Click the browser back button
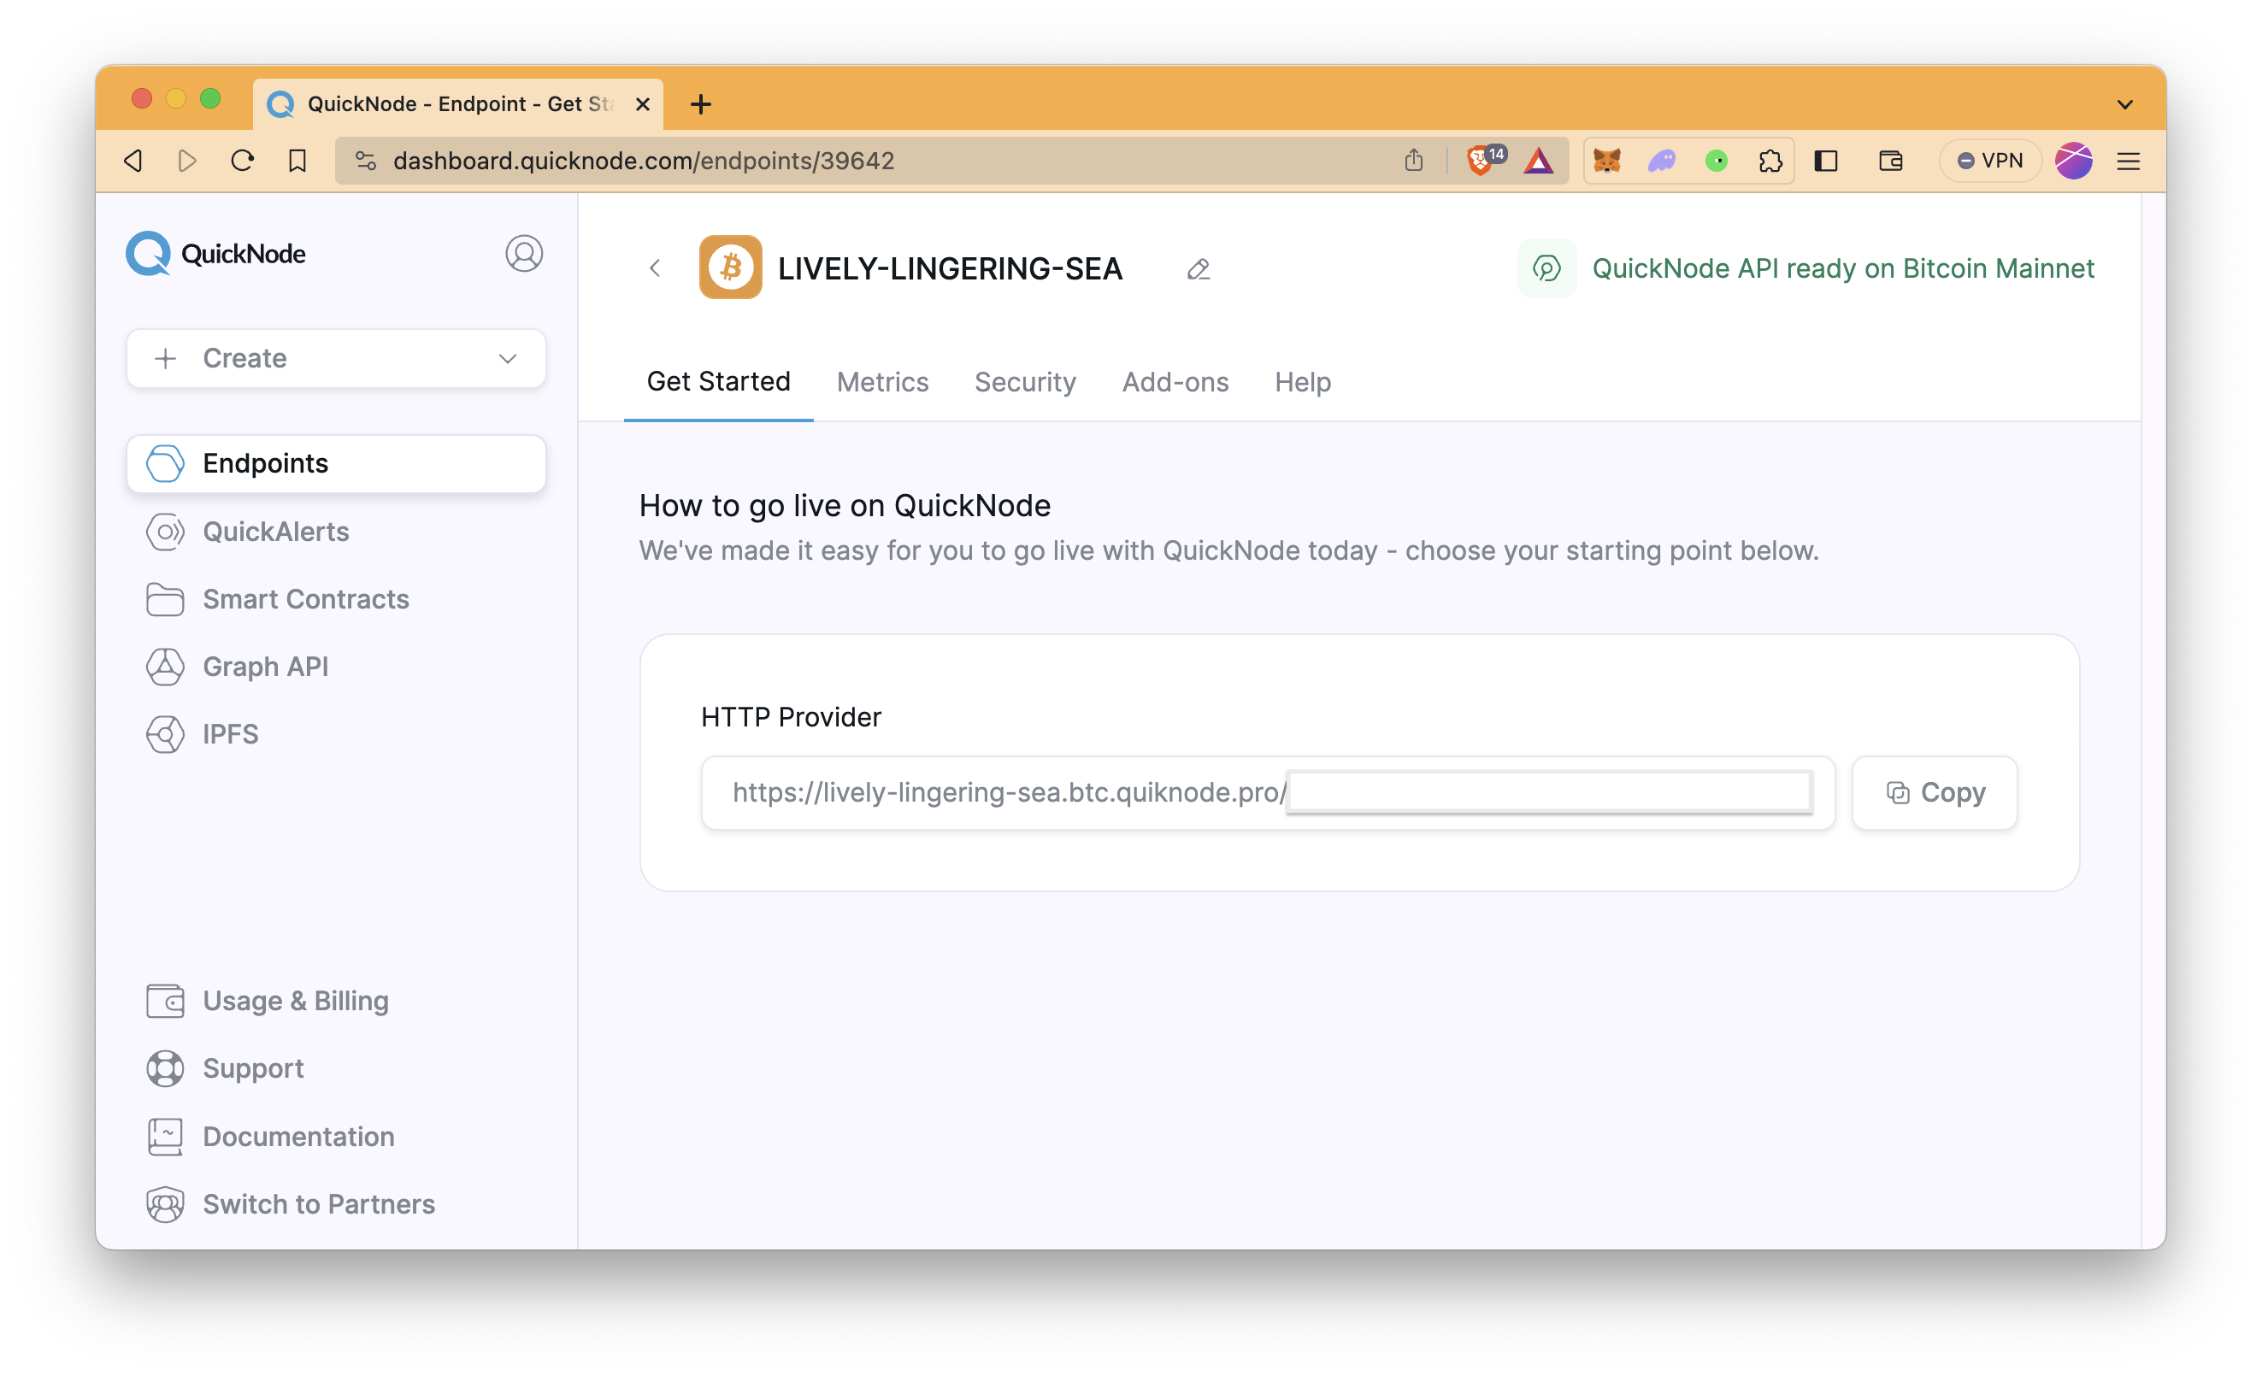The height and width of the screenshot is (1376, 2262). pyautogui.click(x=133, y=161)
